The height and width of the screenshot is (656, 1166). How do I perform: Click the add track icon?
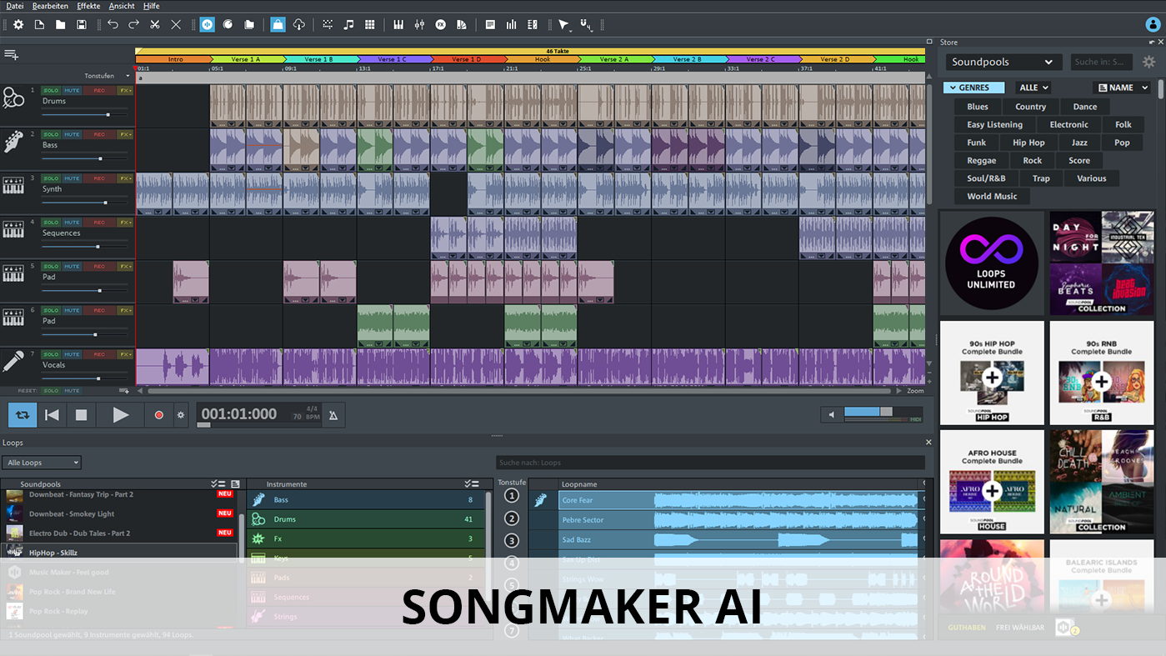click(12, 55)
